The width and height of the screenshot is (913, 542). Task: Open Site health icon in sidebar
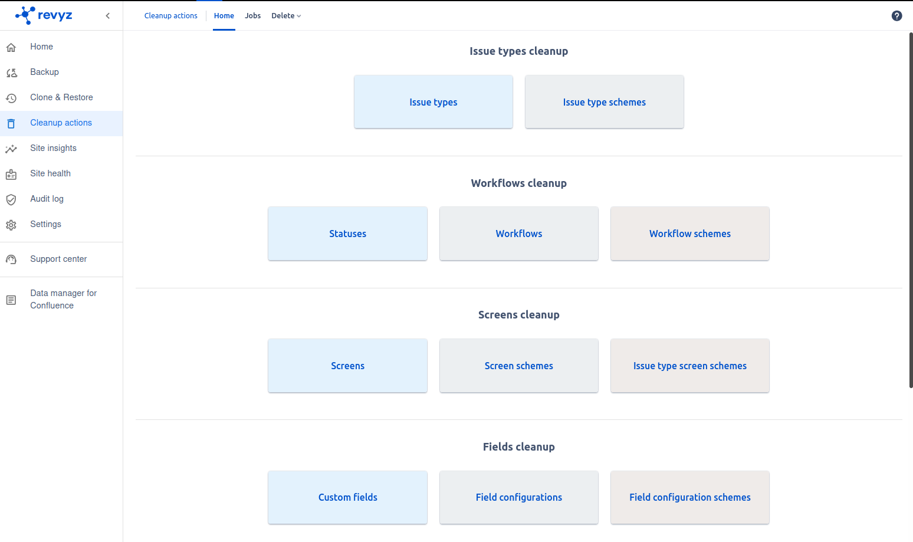(x=11, y=174)
